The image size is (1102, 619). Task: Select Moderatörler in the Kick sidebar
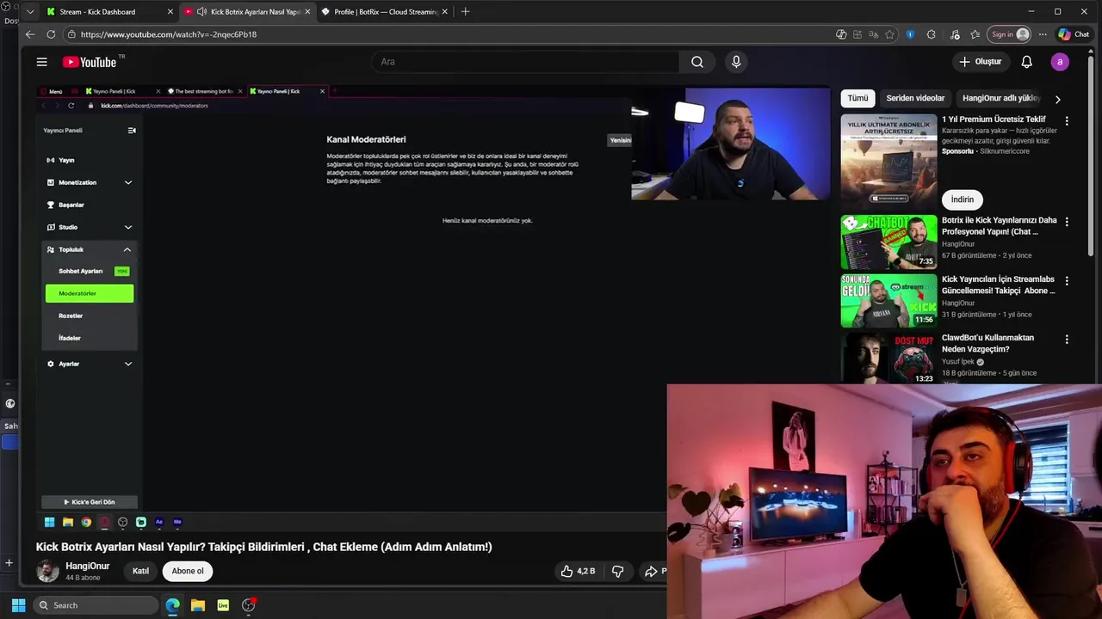90,293
